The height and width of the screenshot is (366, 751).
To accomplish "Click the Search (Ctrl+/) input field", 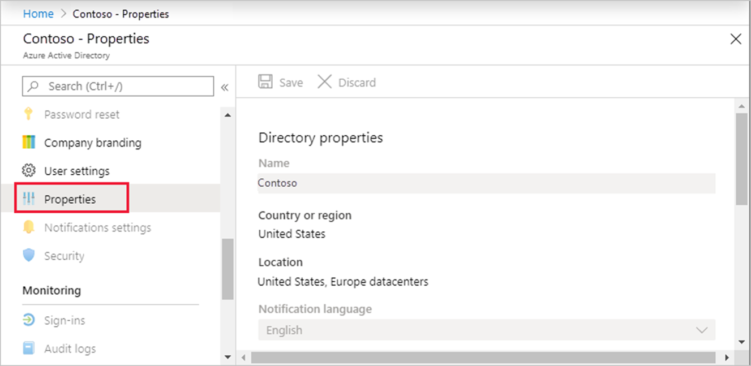I will (118, 86).
